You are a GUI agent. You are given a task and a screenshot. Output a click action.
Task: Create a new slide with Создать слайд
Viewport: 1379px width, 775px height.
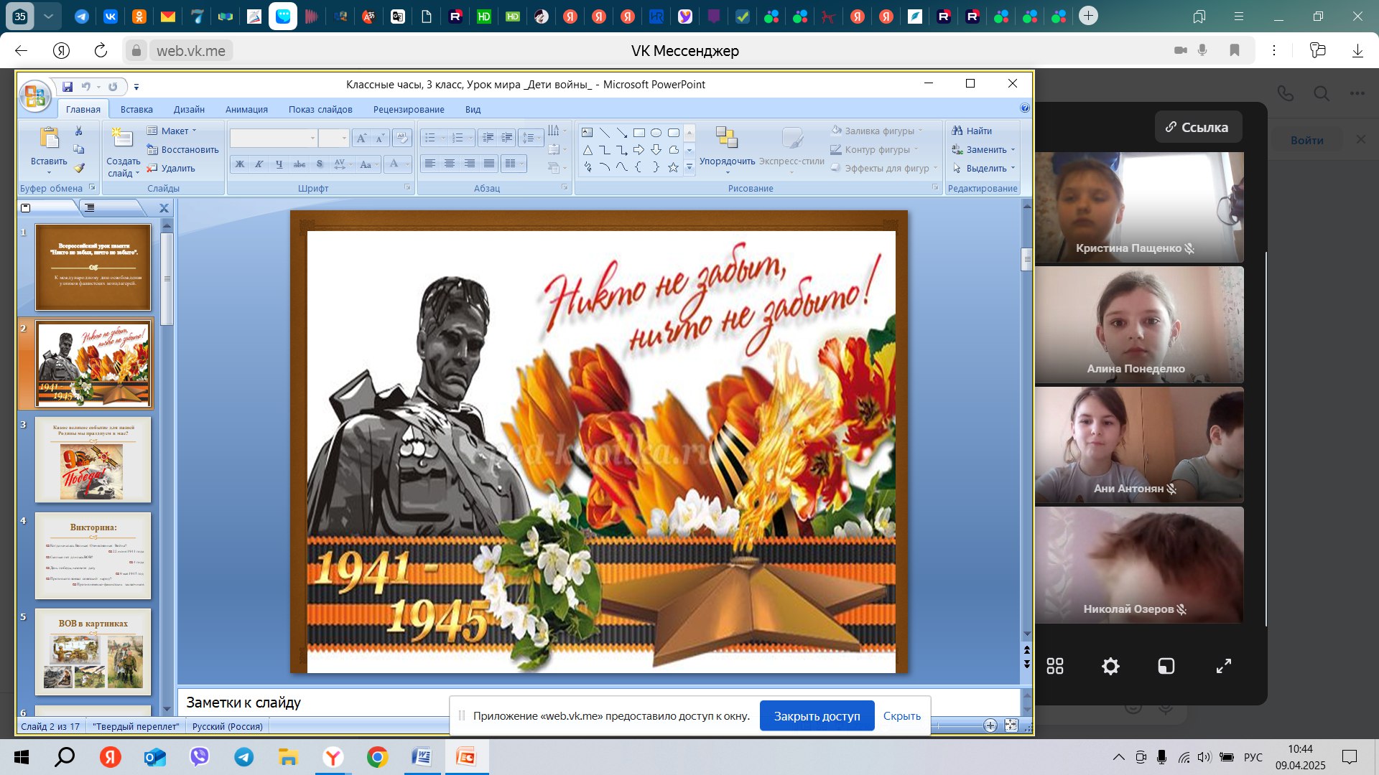(123, 153)
